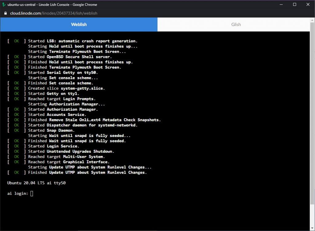Maximize the Chrome window
Viewport: 315px width, 231px height.
294,4
